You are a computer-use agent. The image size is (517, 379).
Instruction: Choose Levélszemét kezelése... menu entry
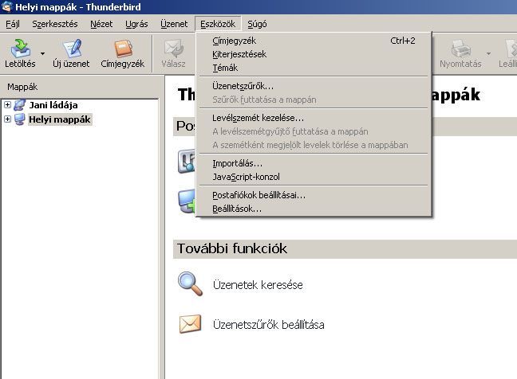point(314,118)
